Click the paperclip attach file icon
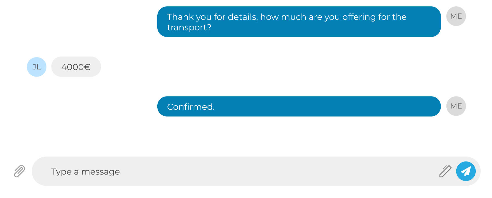The image size is (492, 198). coord(19,171)
